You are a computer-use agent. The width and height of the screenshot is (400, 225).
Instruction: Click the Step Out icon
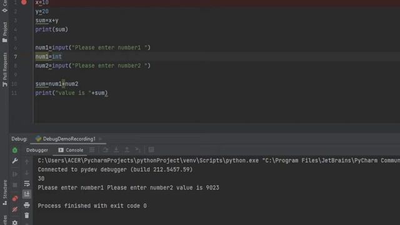tap(127, 150)
